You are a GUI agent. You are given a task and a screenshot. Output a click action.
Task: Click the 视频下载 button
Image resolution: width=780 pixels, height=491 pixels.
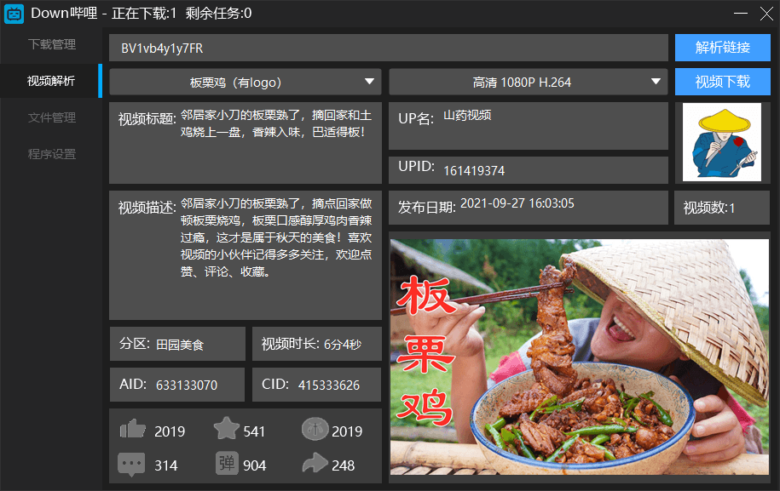(x=722, y=83)
